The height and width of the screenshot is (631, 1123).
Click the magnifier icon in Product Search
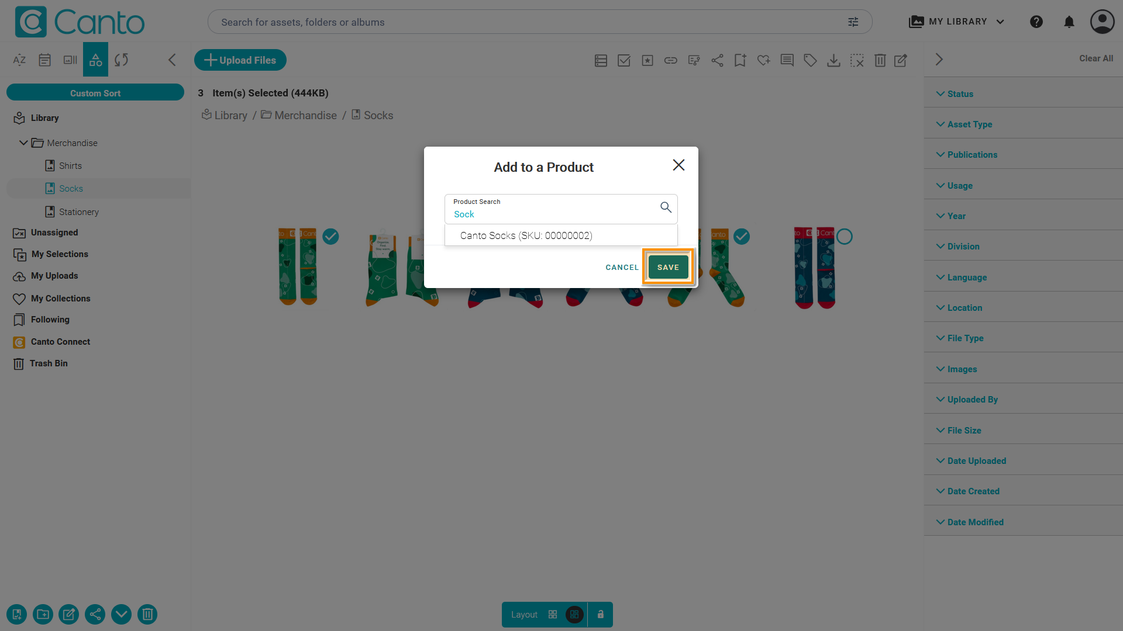click(666, 207)
